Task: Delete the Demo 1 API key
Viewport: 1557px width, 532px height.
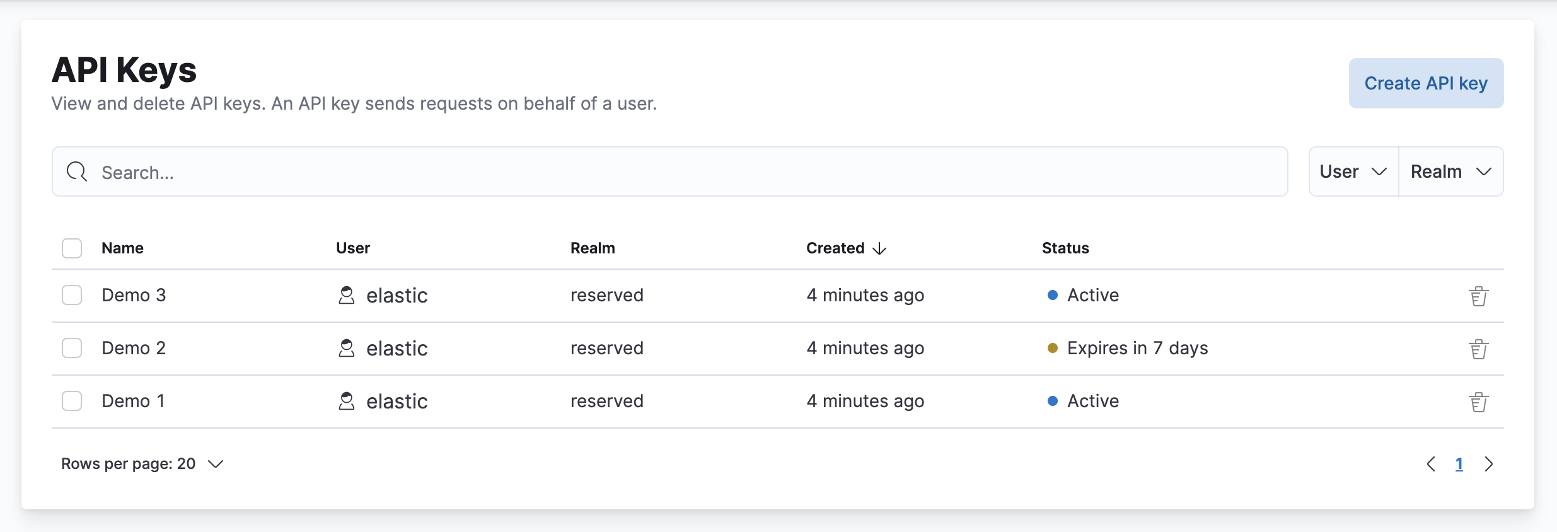Action: (x=1479, y=402)
